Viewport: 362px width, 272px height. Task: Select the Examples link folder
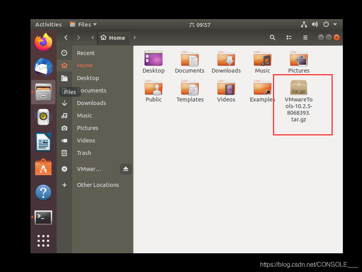pyautogui.click(x=262, y=91)
